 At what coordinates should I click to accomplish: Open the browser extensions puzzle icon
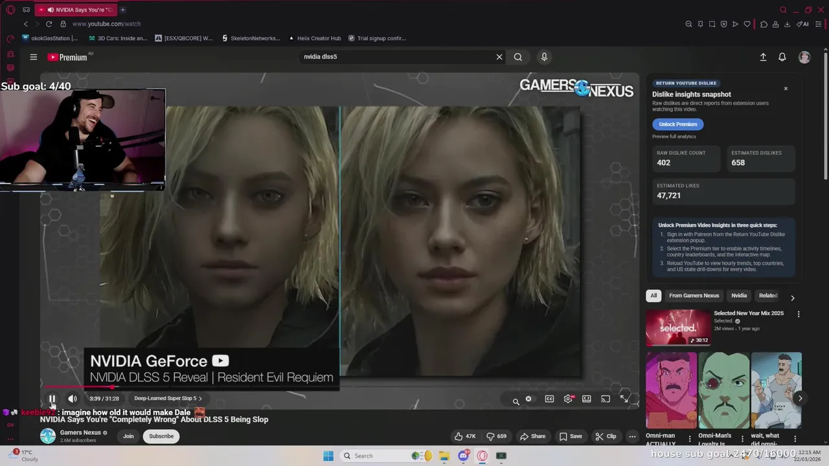point(764,24)
